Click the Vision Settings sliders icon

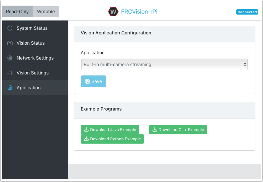coord(10,73)
